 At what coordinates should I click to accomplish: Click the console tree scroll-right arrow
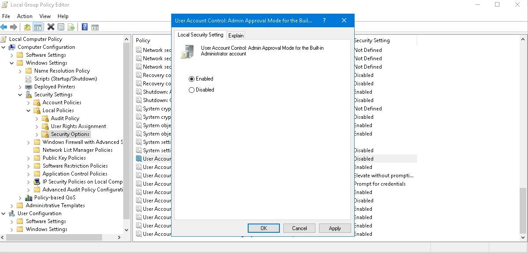[x=119, y=237]
